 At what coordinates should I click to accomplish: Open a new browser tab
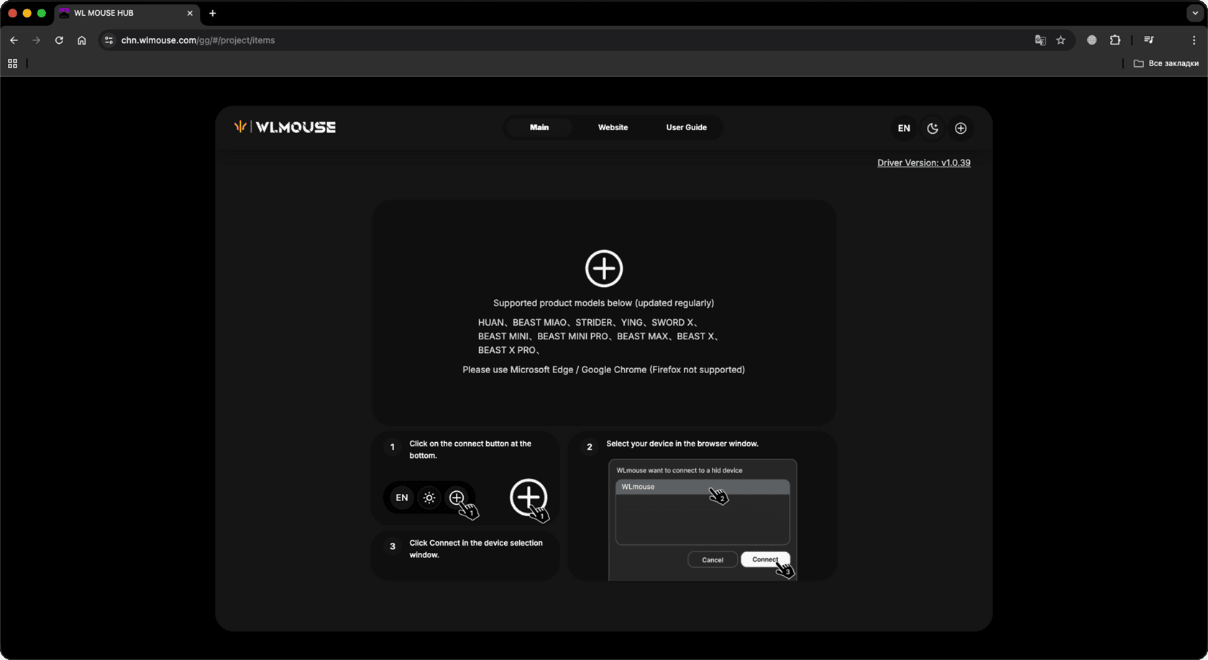click(212, 13)
